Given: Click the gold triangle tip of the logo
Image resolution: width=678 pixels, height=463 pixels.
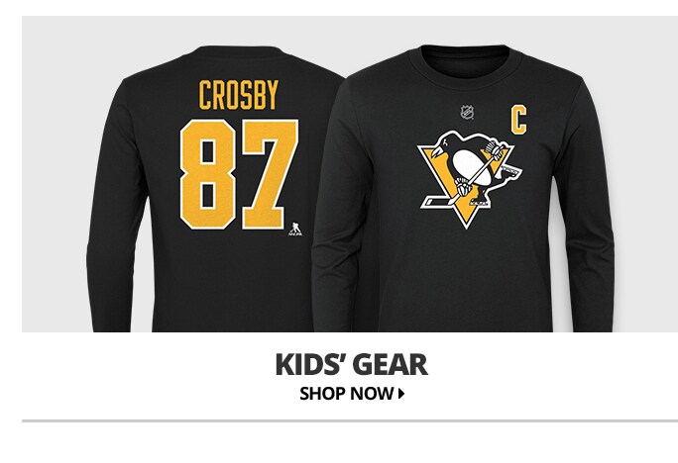Looking at the screenshot, I should click(466, 218).
